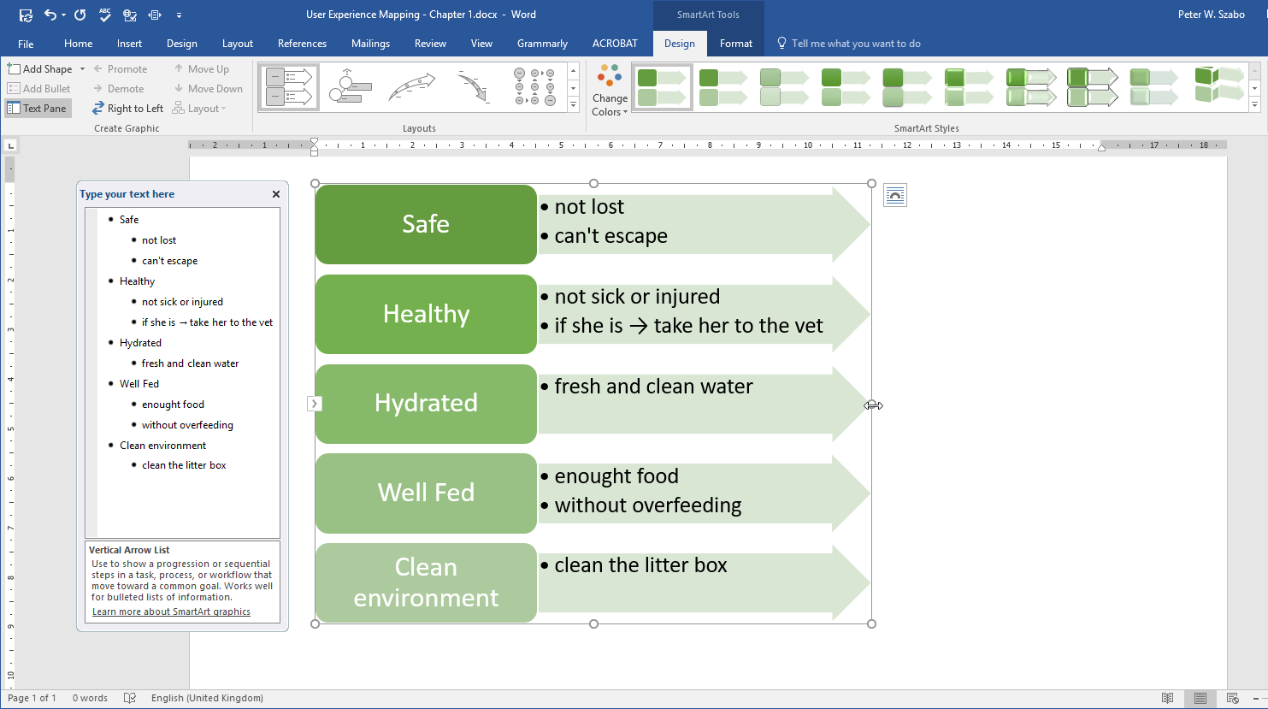Click 'Learn more about SmartArt graphics' link

(171, 612)
